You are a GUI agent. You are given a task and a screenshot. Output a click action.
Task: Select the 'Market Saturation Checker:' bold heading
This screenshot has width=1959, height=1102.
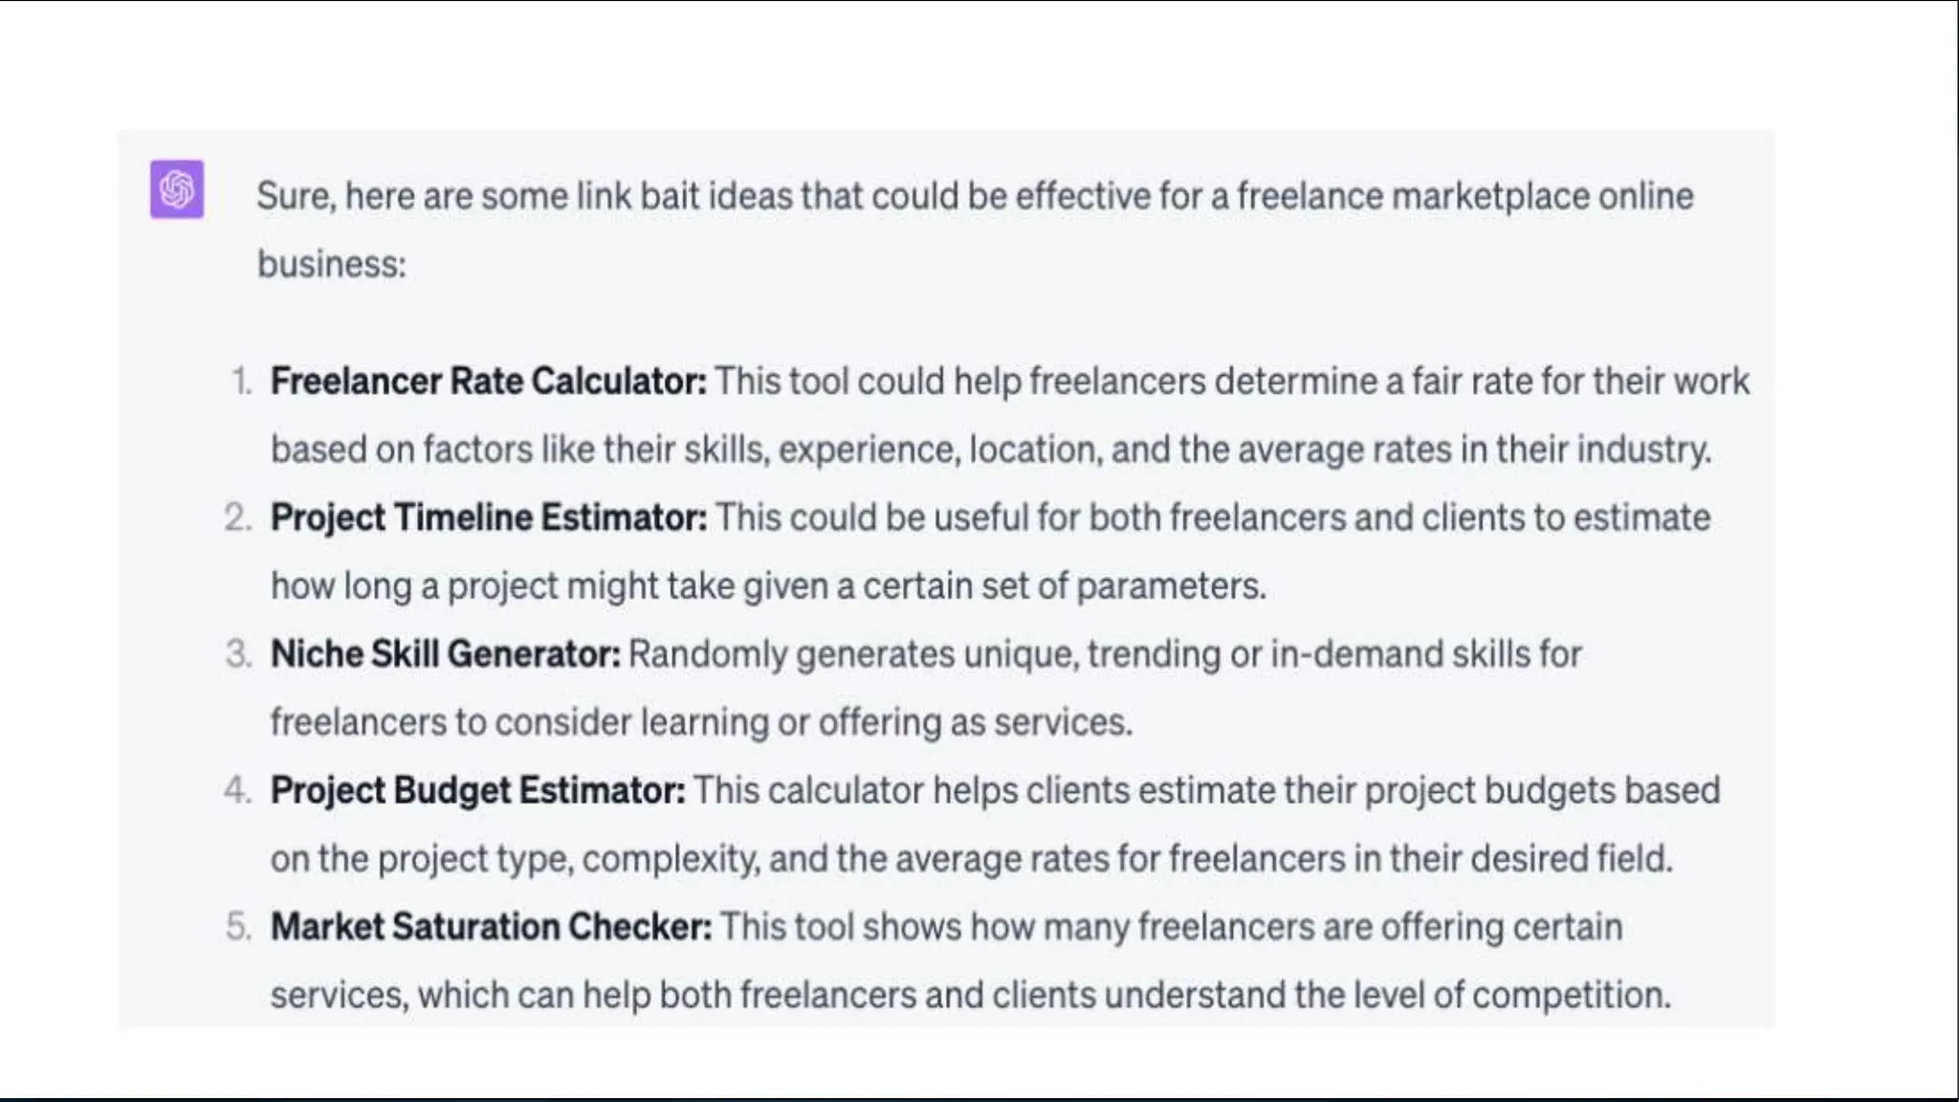click(491, 927)
